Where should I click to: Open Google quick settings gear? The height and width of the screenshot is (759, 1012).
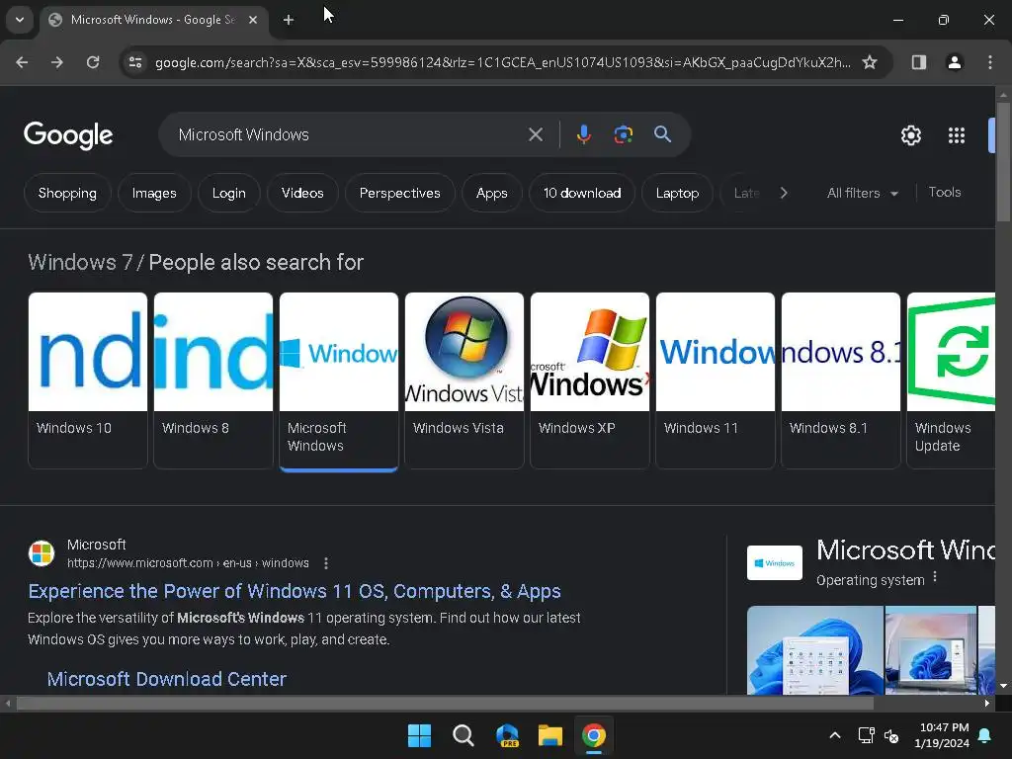point(910,135)
